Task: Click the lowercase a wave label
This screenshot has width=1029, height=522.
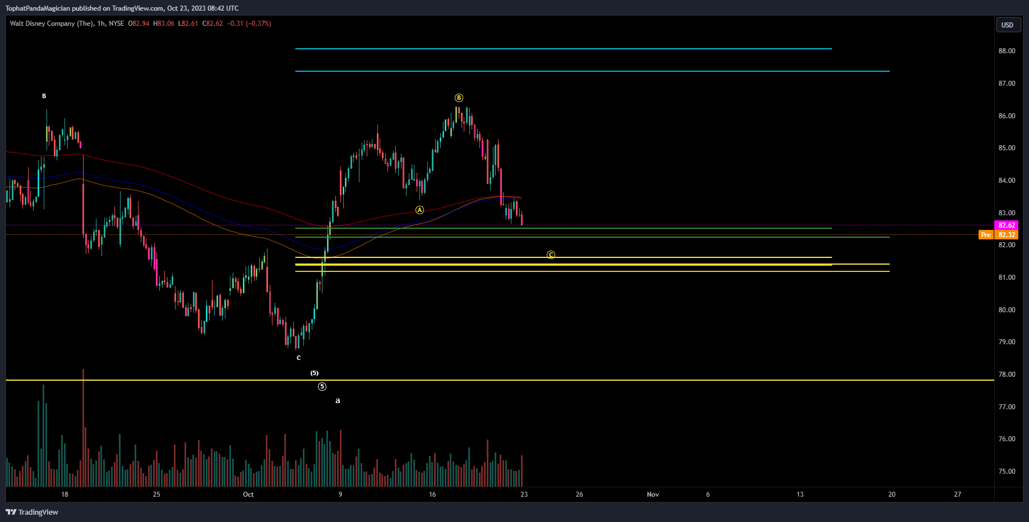Action: tap(338, 401)
